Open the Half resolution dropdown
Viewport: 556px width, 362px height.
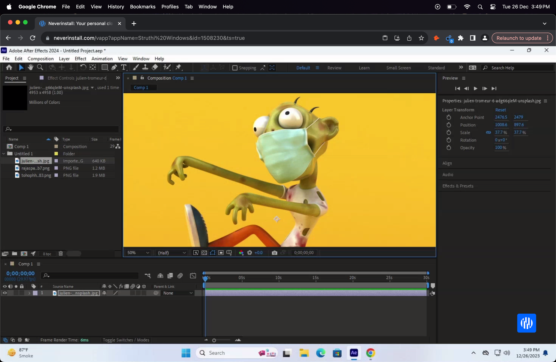tap(171, 253)
